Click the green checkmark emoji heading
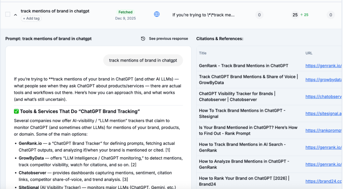The image size is (343, 189). tap(17, 111)
